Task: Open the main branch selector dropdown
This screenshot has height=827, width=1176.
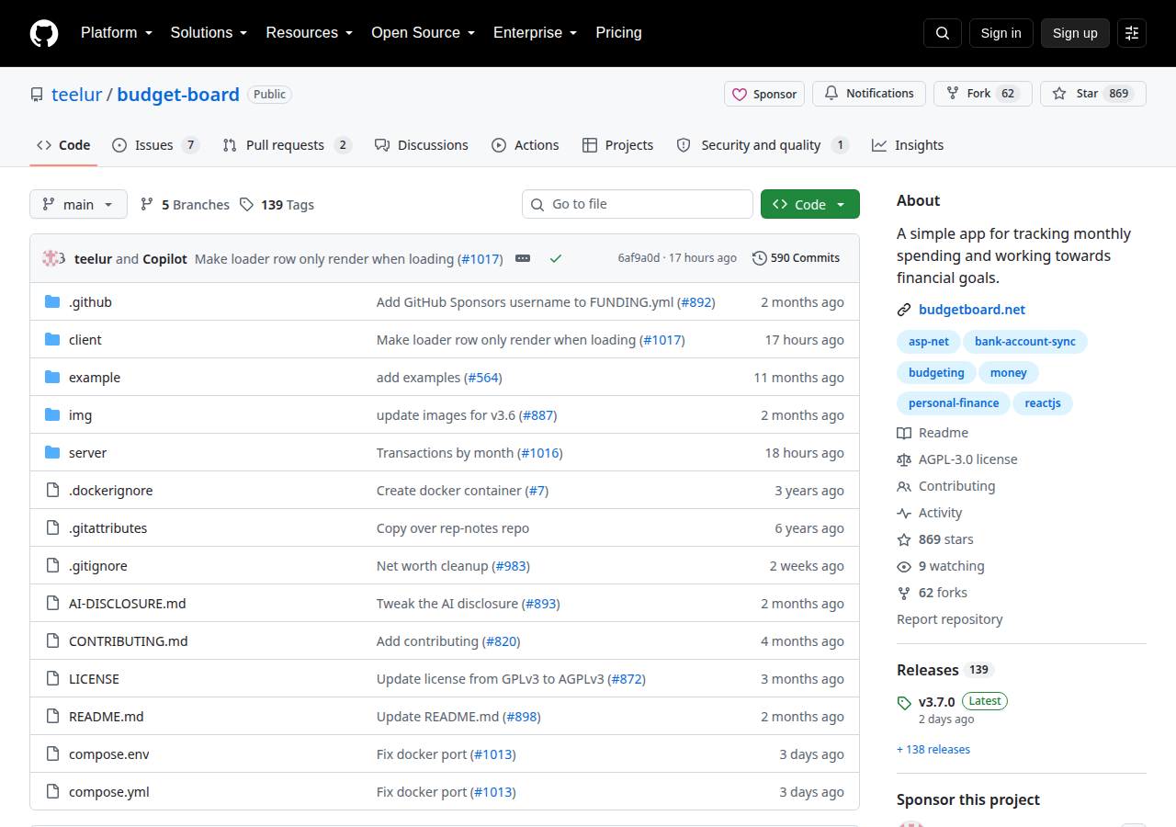Action: click(78, 204)
